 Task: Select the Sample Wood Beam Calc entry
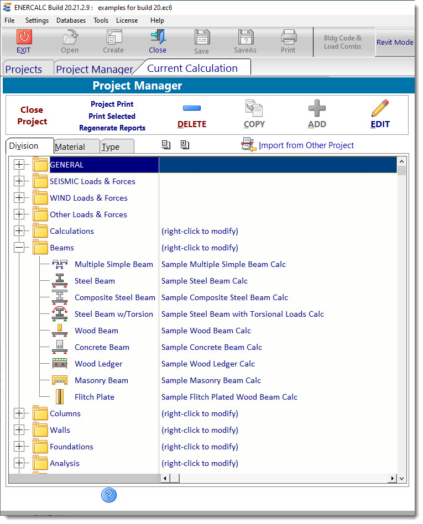pyautogui.click(x=206, y=331)
